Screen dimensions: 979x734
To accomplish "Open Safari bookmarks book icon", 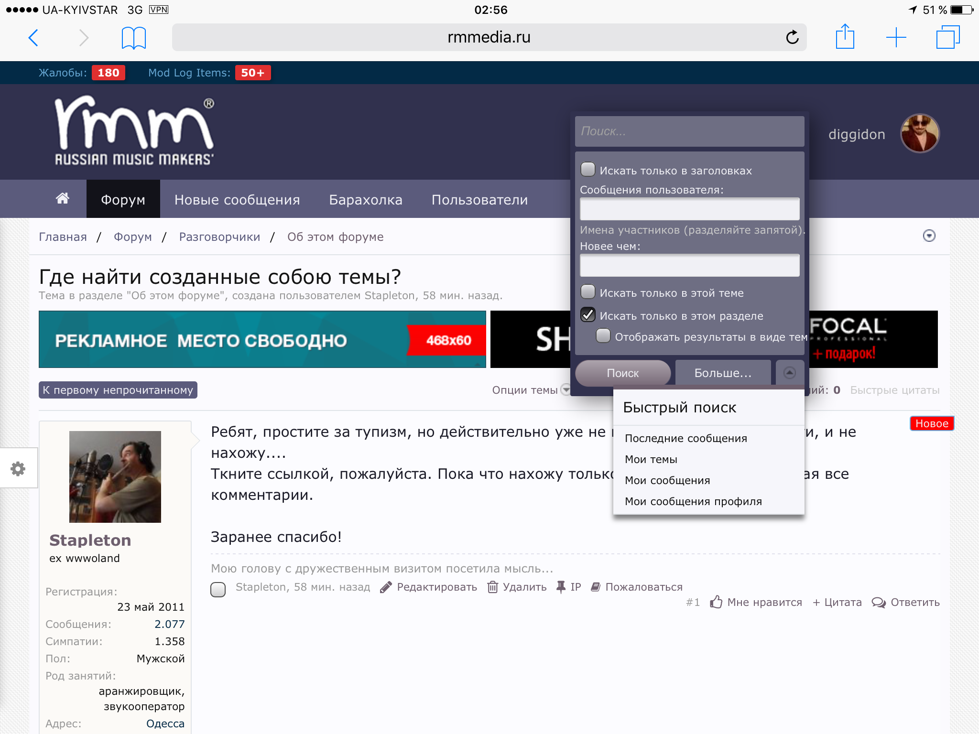I will coord(133,38).
